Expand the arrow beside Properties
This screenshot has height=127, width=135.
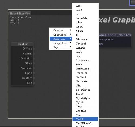(71, 43)
